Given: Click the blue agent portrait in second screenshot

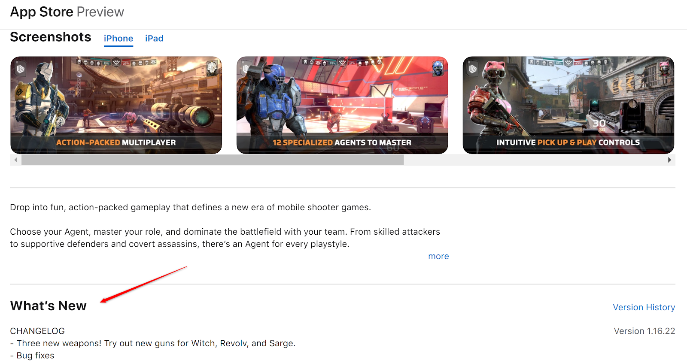Looking at the screenshot, I should pyautogui.click(x=438, y=69).
